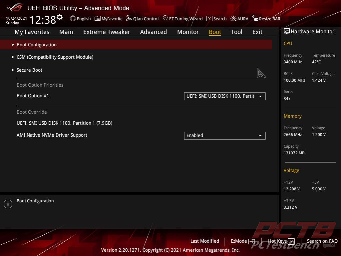Switch to the Monitor tab
This screenshot has width=341, height=256.
(188, 32)
